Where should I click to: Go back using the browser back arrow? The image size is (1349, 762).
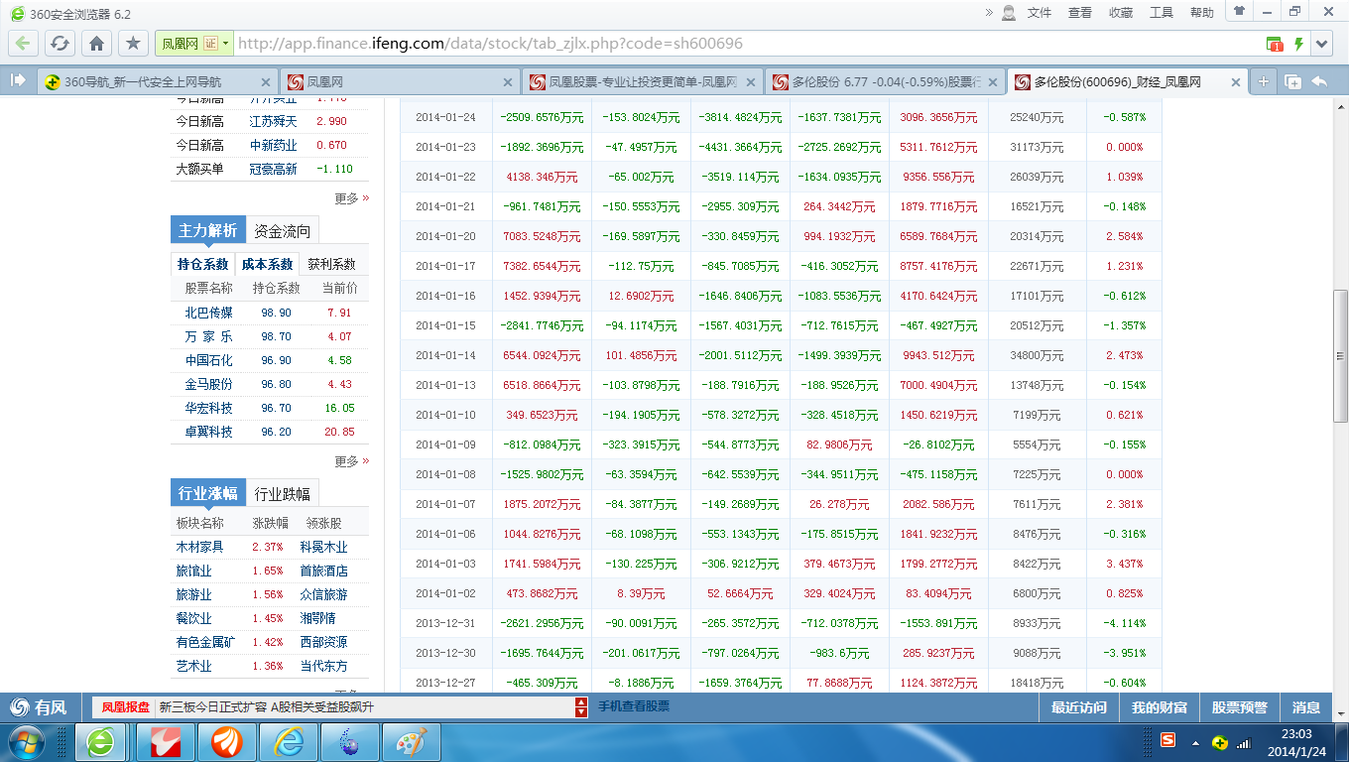(x=24, y=44)
